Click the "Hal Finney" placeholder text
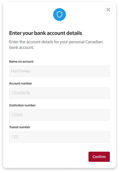This screenshot has height=172, width=119. pyautogui.click(x=21, y=71)
